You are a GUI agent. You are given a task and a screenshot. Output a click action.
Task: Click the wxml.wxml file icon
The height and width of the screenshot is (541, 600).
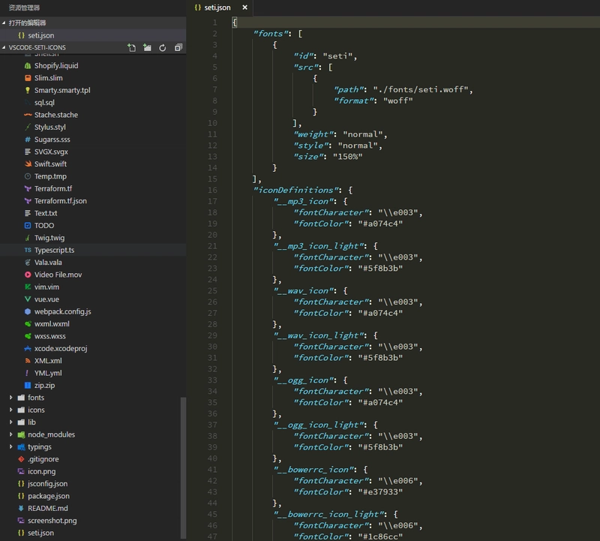(28, 323)
